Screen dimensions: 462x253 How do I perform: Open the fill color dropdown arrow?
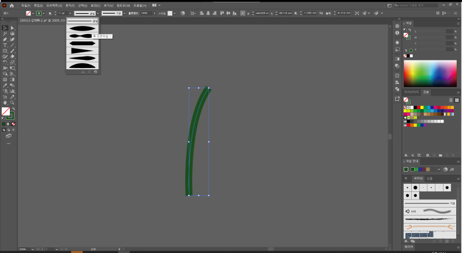coord(33,13)
